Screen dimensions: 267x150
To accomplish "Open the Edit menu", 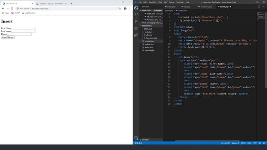I will click(x=145, y=2).
